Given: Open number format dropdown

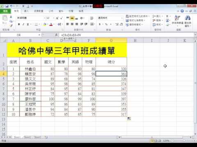Looking at the screenshot, I should click(x=122, y=18).
